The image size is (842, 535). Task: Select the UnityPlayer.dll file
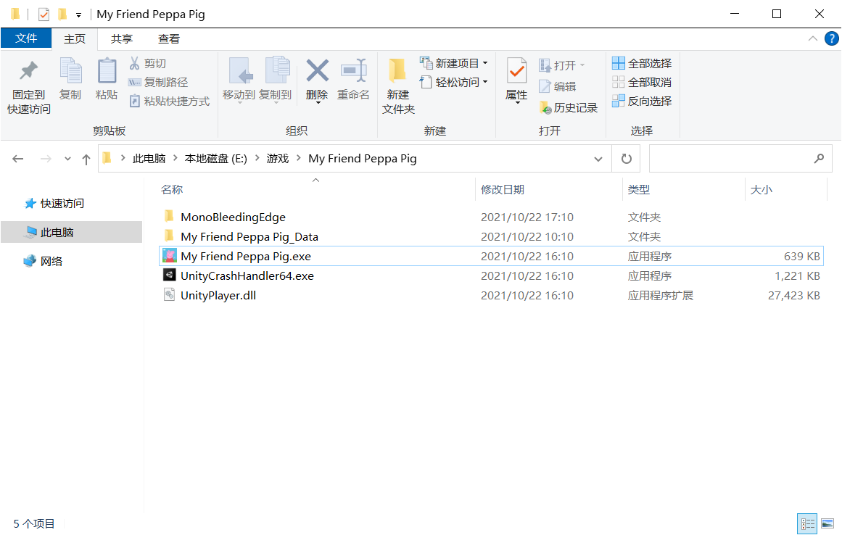click(218, 296)
